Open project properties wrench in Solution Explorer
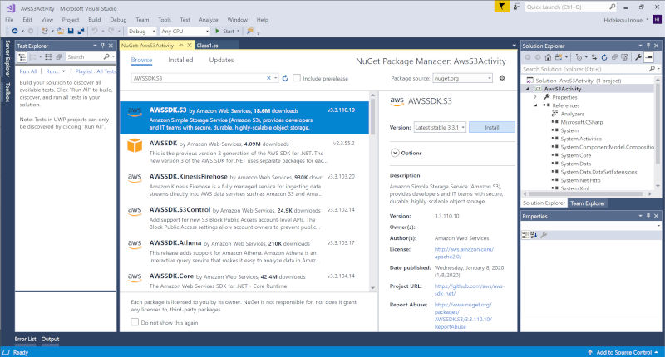 pos(638,57)
